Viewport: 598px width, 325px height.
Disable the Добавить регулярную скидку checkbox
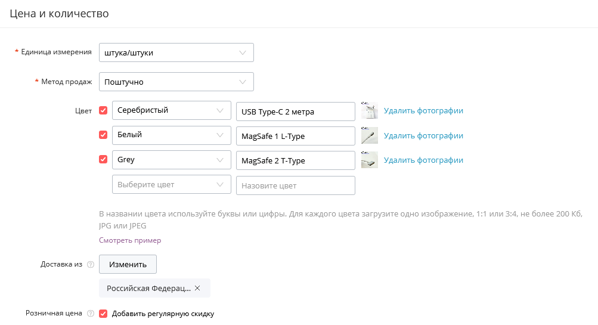pos(103,313)
